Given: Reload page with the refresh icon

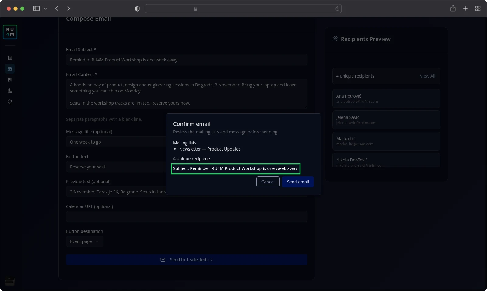Looking at the screenshot, I should tap(337, 9).
